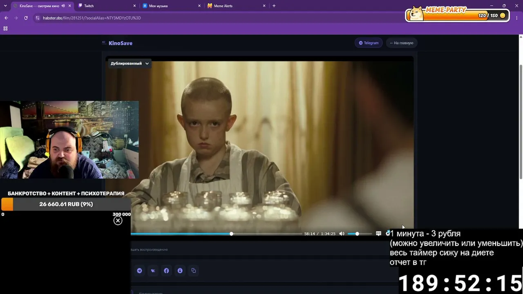The width and height of the screenshot is (523, 294).
Task: Click the KinoSave logo
Action: coord(117,43)
